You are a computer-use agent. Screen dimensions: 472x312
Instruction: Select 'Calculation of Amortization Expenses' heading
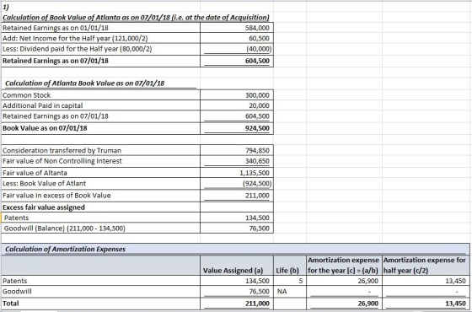tap(66, 249)
